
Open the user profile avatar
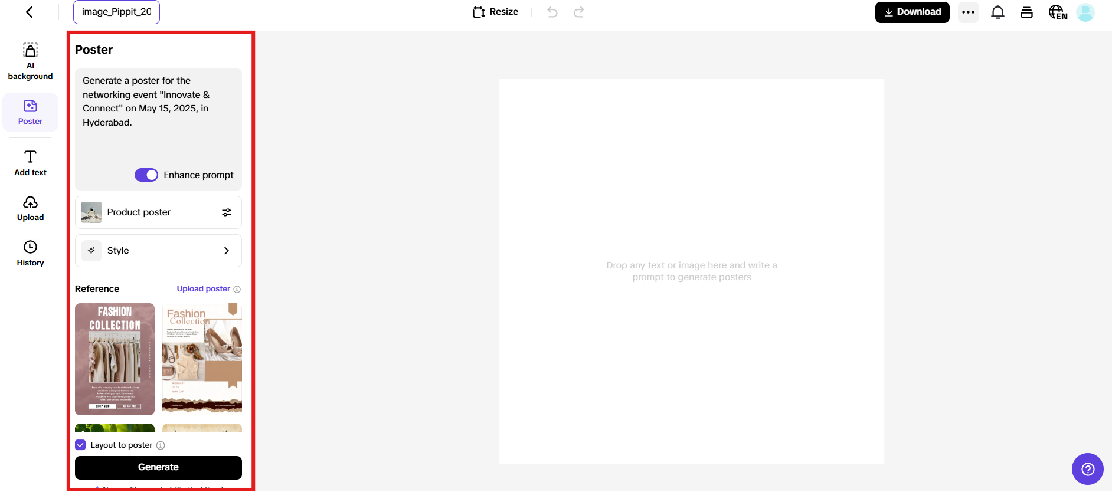(1085, 12)
